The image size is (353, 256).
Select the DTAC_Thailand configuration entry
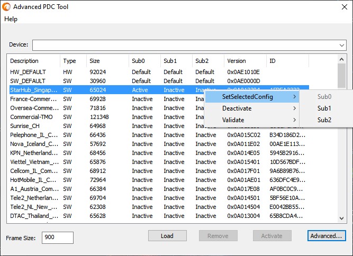tap(34, 216)
